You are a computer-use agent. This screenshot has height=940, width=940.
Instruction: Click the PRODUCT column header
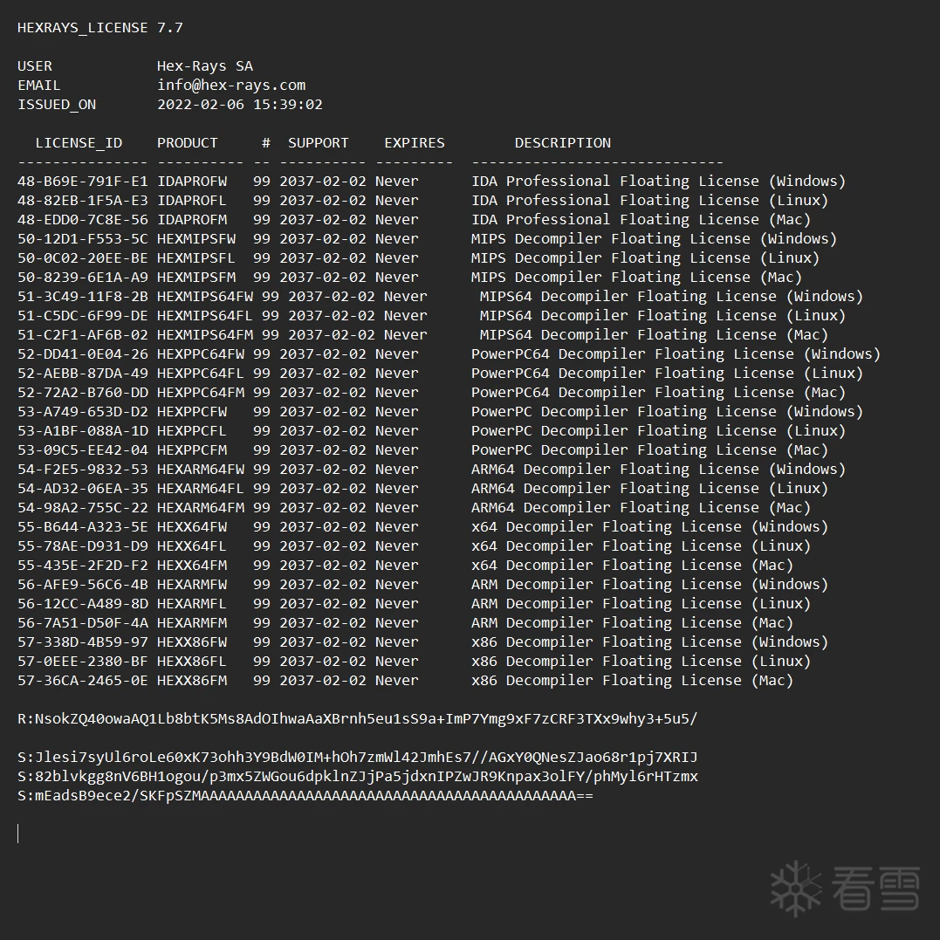188,142
